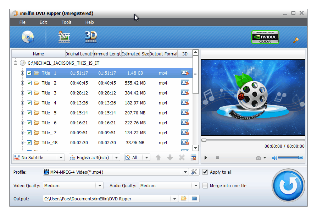Stop the preview playback

217,157
